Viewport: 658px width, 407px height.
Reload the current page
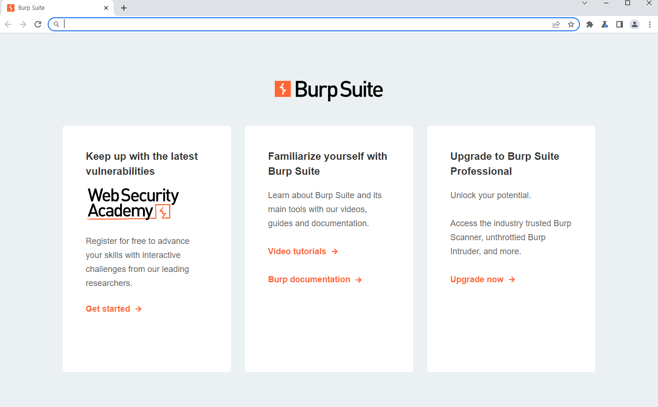(x=38, y=24)
